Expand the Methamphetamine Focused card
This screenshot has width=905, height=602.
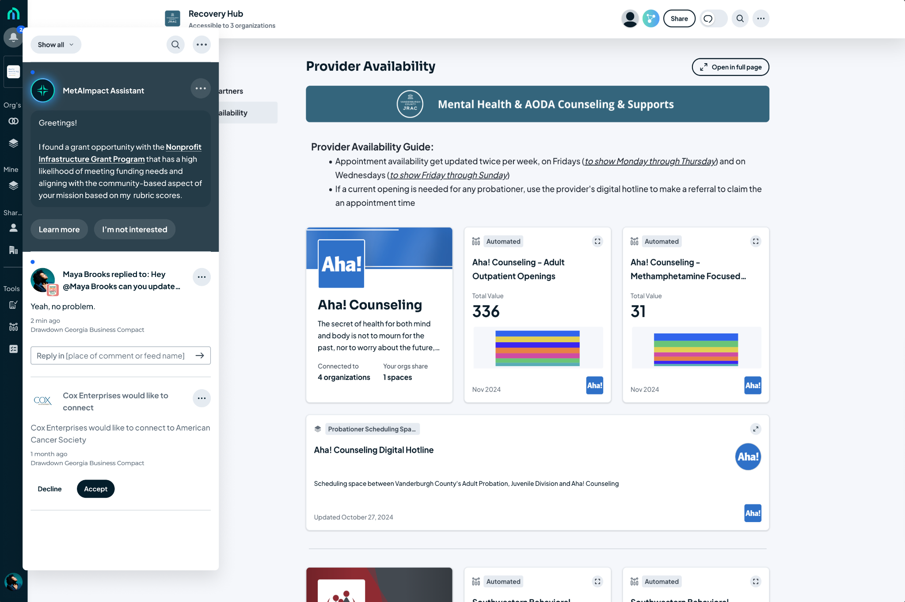[x=756, y=242]
